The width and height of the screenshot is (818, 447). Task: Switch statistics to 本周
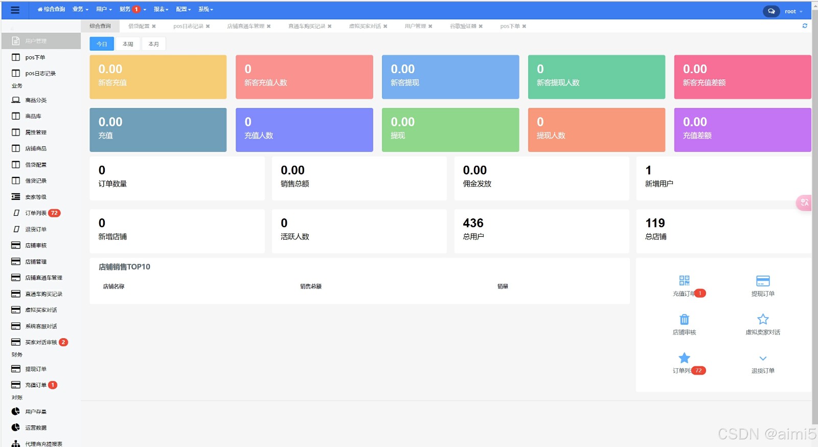tap(128, 44)
